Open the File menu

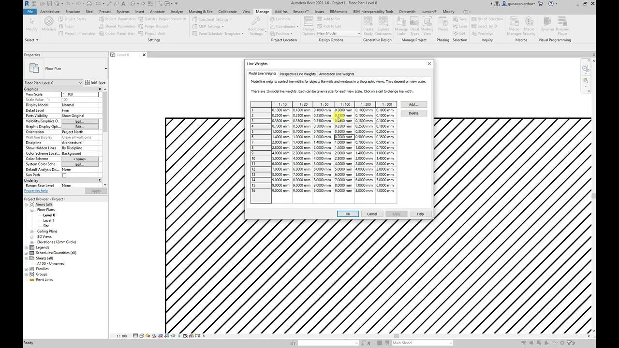click(30, 12)
